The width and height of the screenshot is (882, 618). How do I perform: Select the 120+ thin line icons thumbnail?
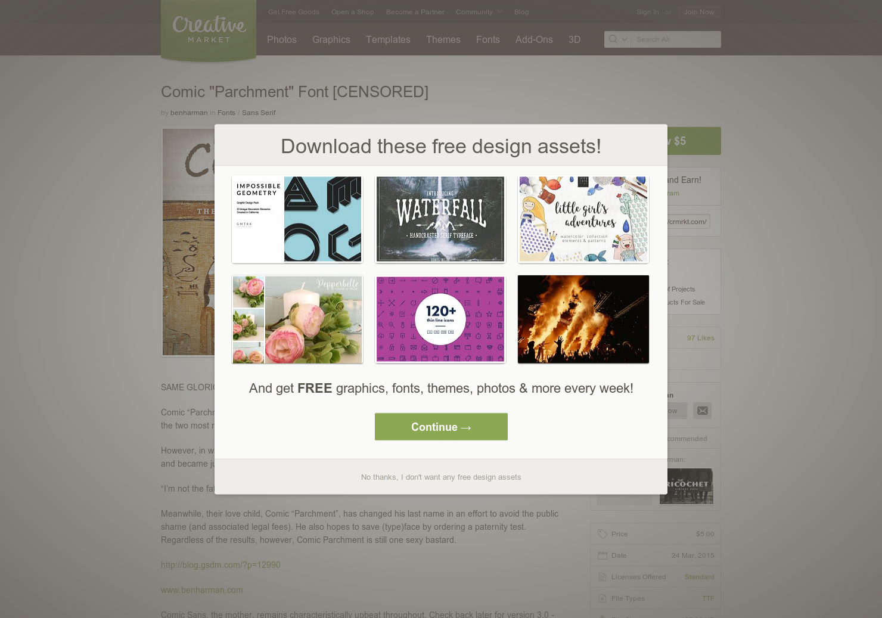[x=440, y=319]
